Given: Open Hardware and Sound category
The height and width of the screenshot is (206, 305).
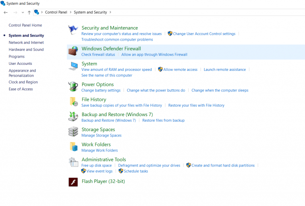Looking at the screenshot, I should (x=26, y=49).
